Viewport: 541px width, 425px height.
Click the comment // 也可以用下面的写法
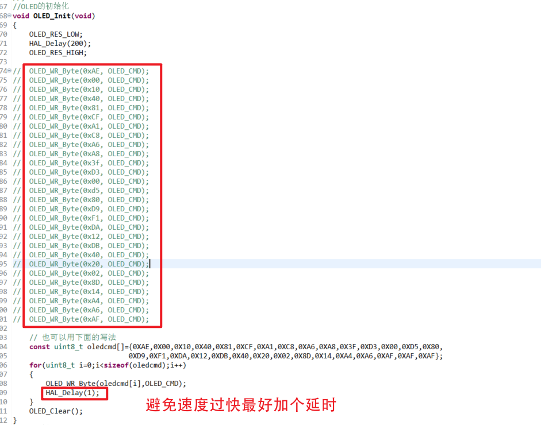[x=73, y=337]
